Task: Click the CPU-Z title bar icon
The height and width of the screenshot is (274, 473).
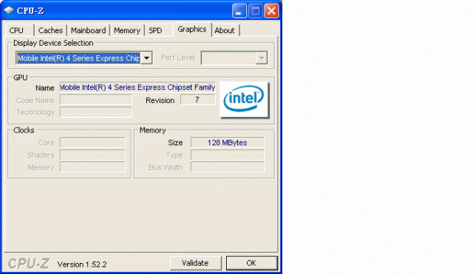Action: [9, 10]
